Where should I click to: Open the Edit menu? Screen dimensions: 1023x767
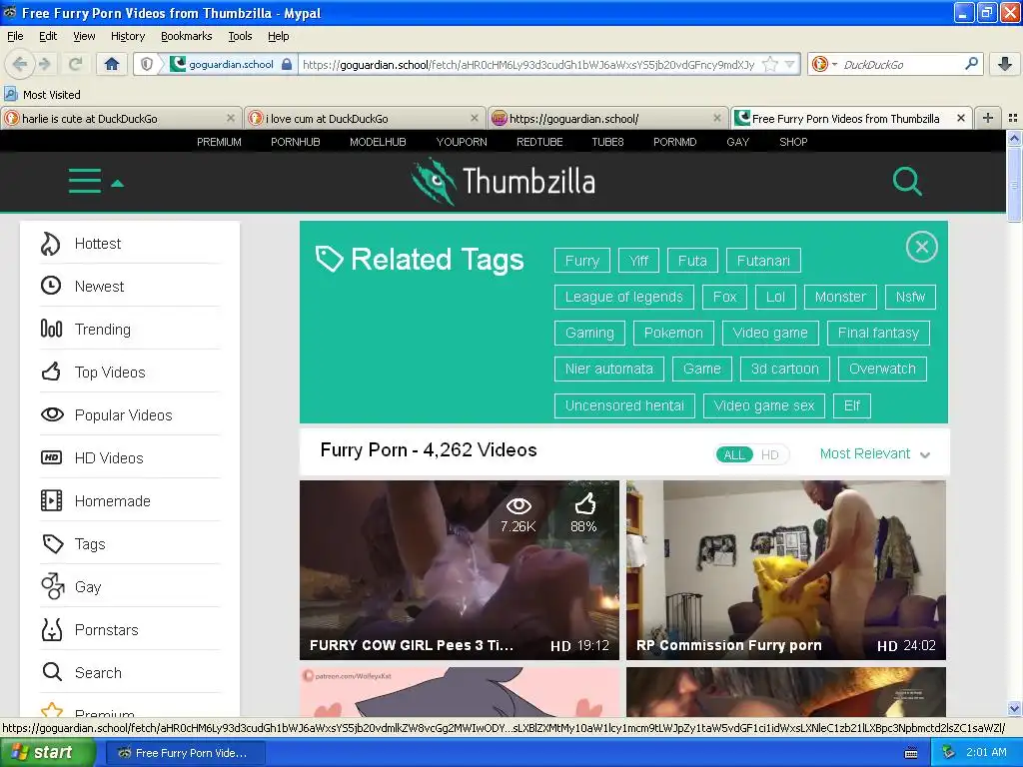(48, 36)
